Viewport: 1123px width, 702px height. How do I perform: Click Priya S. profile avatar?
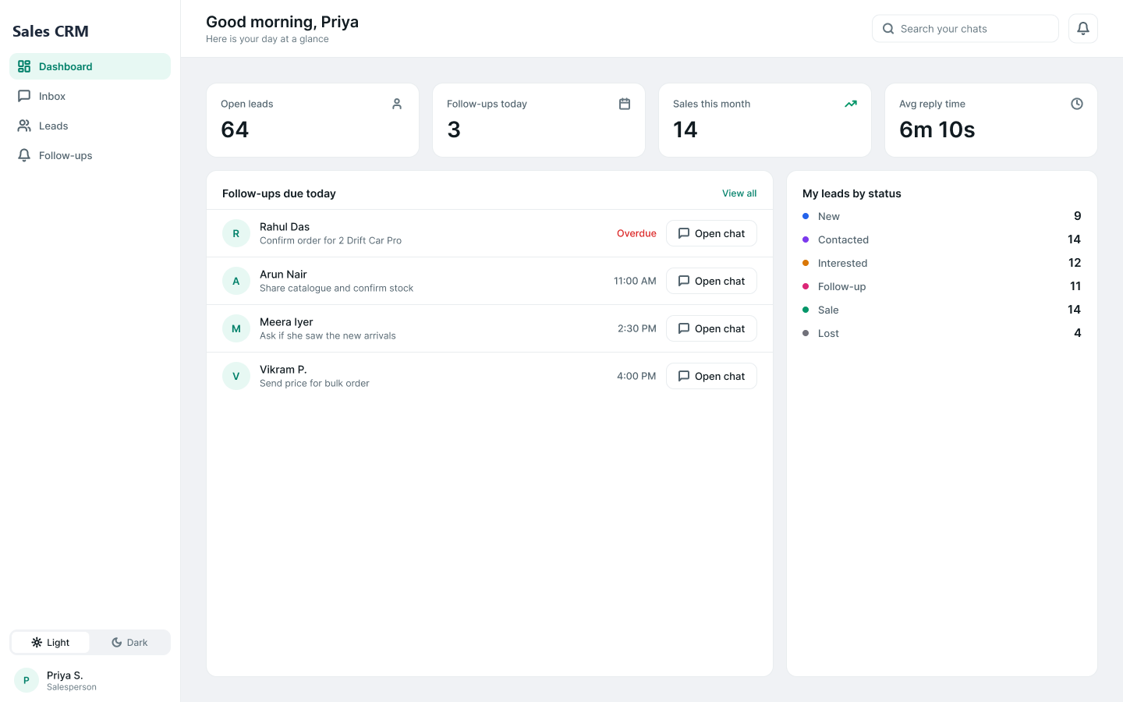27,680
